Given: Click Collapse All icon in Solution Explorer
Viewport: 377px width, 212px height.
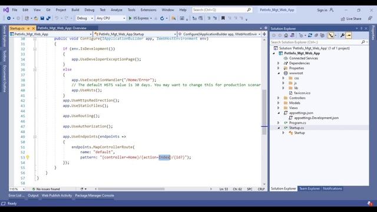Looking at the screenshot, I should 316,35.
